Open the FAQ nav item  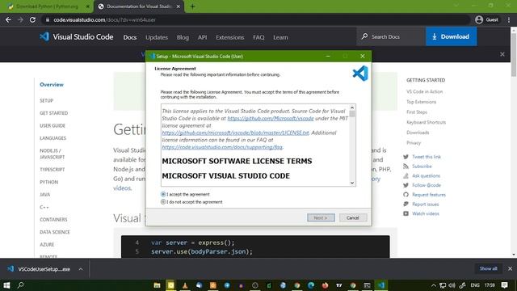258,37
